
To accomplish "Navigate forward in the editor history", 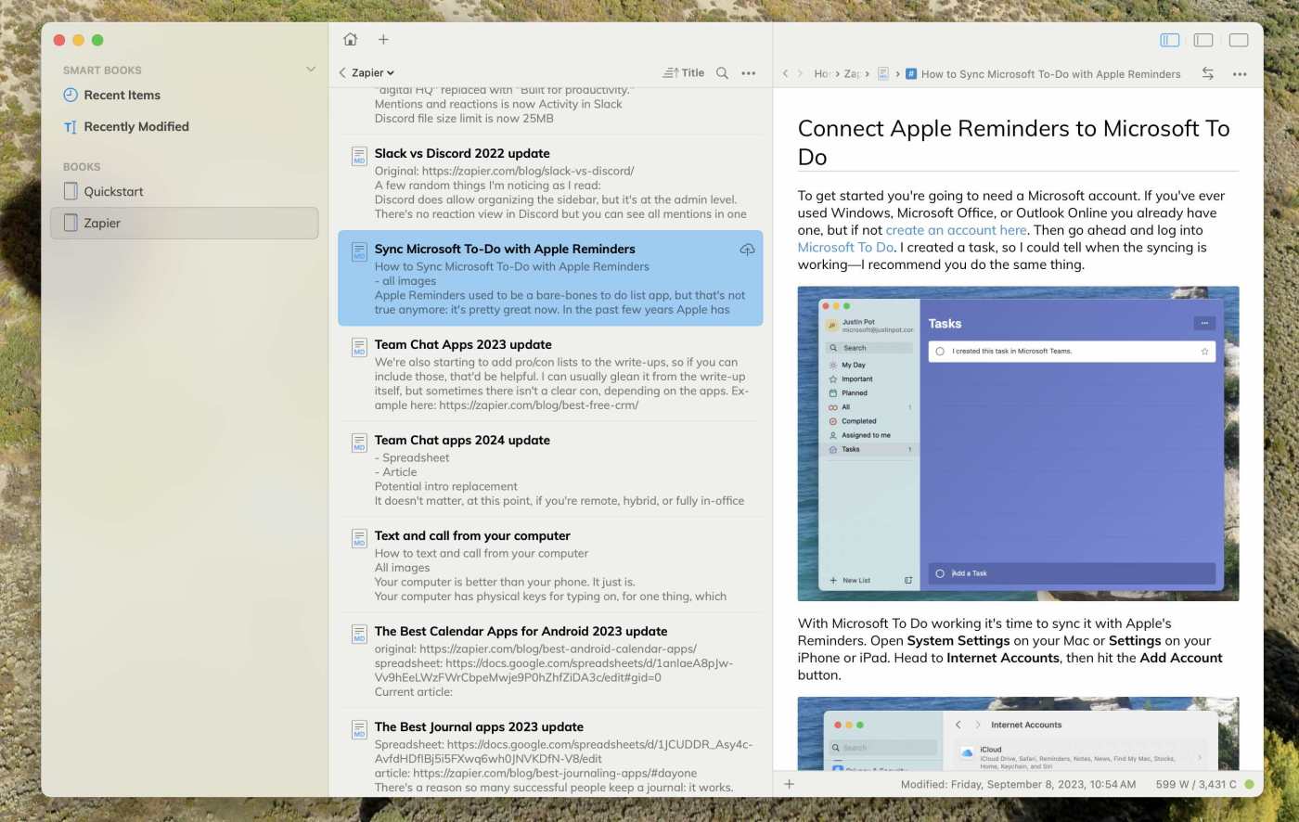I will pyautogui.click(x=800, y=73).
